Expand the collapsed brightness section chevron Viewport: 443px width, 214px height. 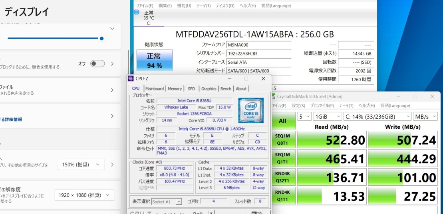click(112, 28)
